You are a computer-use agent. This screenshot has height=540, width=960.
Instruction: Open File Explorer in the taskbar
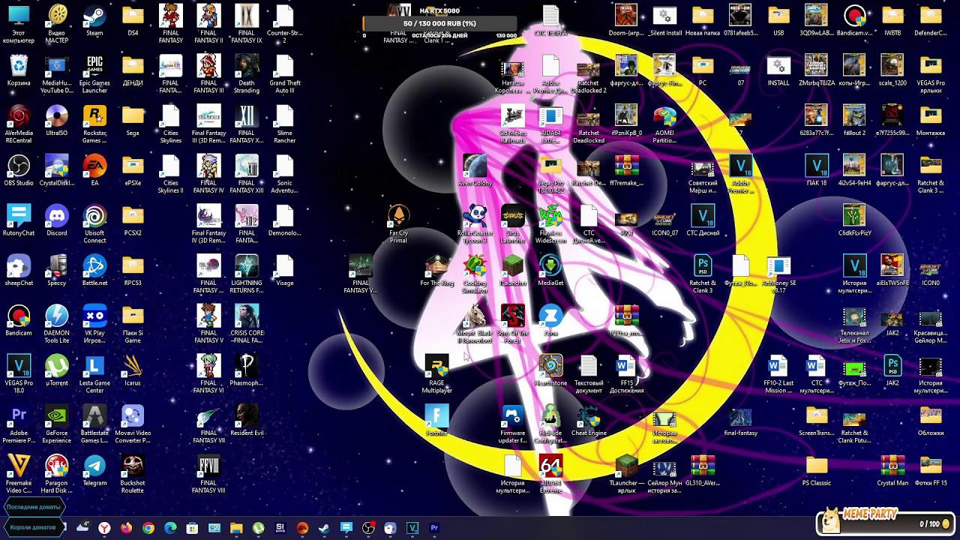pyautogui.click(x=236, y=528)
